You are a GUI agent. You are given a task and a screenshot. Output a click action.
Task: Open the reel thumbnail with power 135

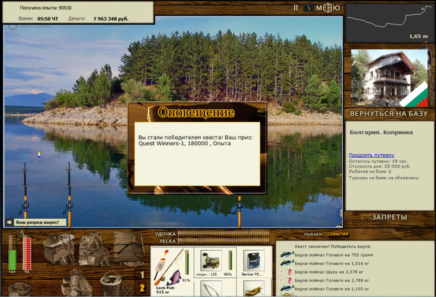point(211,261)
